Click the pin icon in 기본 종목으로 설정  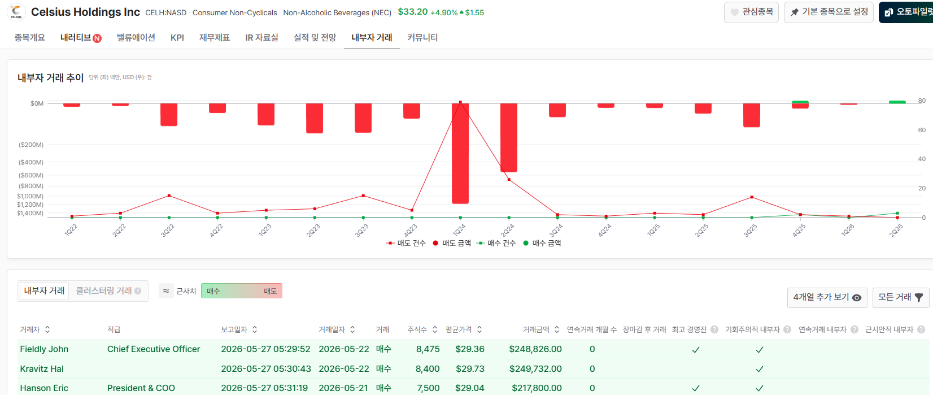pos(795,12)
